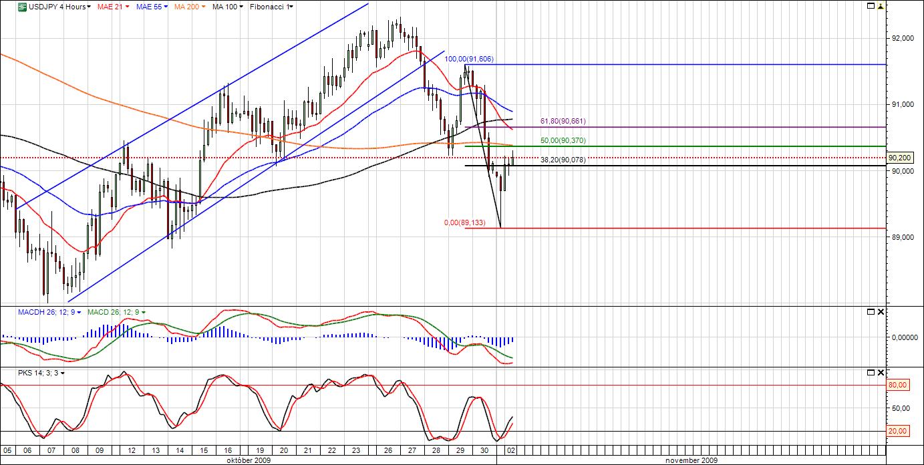Click the 80,00 overbought level marker
924x465 pixels.
[x=897, y=385]
